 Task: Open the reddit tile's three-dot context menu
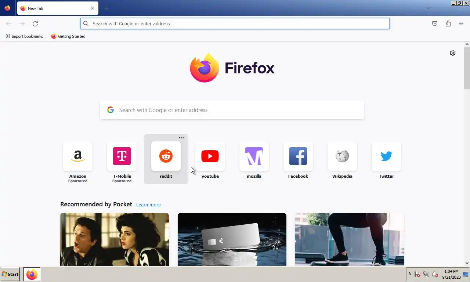coord(182,138)
